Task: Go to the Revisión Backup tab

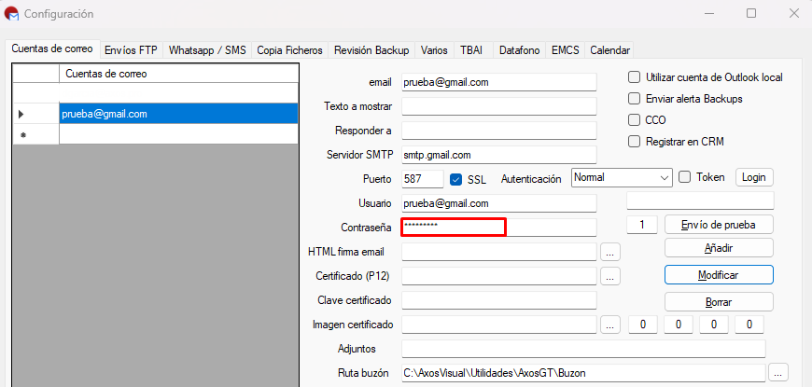Action: (x=371, y=50)
